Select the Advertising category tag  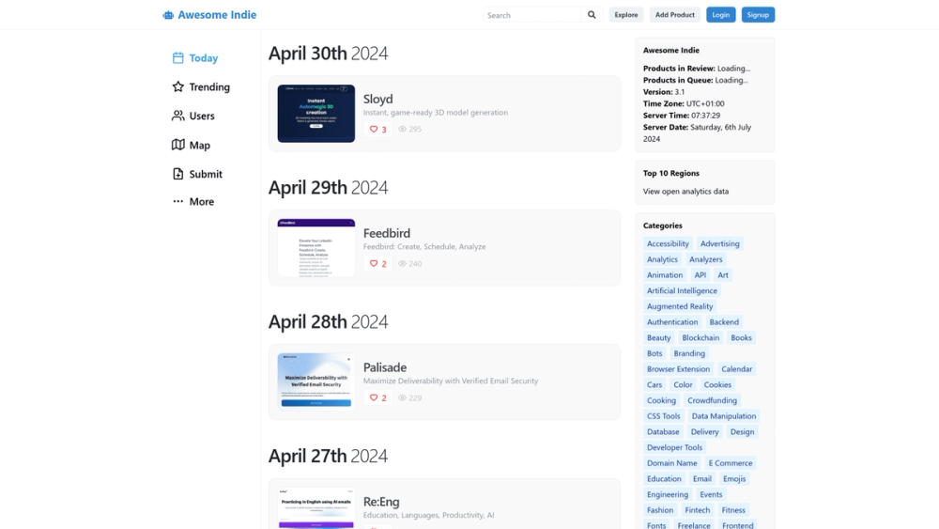click(x=720, y=243)
